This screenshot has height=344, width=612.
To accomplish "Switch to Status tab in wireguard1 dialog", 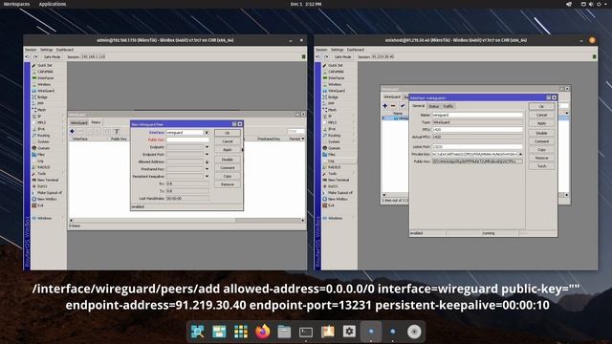I will (x=433, y=106).
